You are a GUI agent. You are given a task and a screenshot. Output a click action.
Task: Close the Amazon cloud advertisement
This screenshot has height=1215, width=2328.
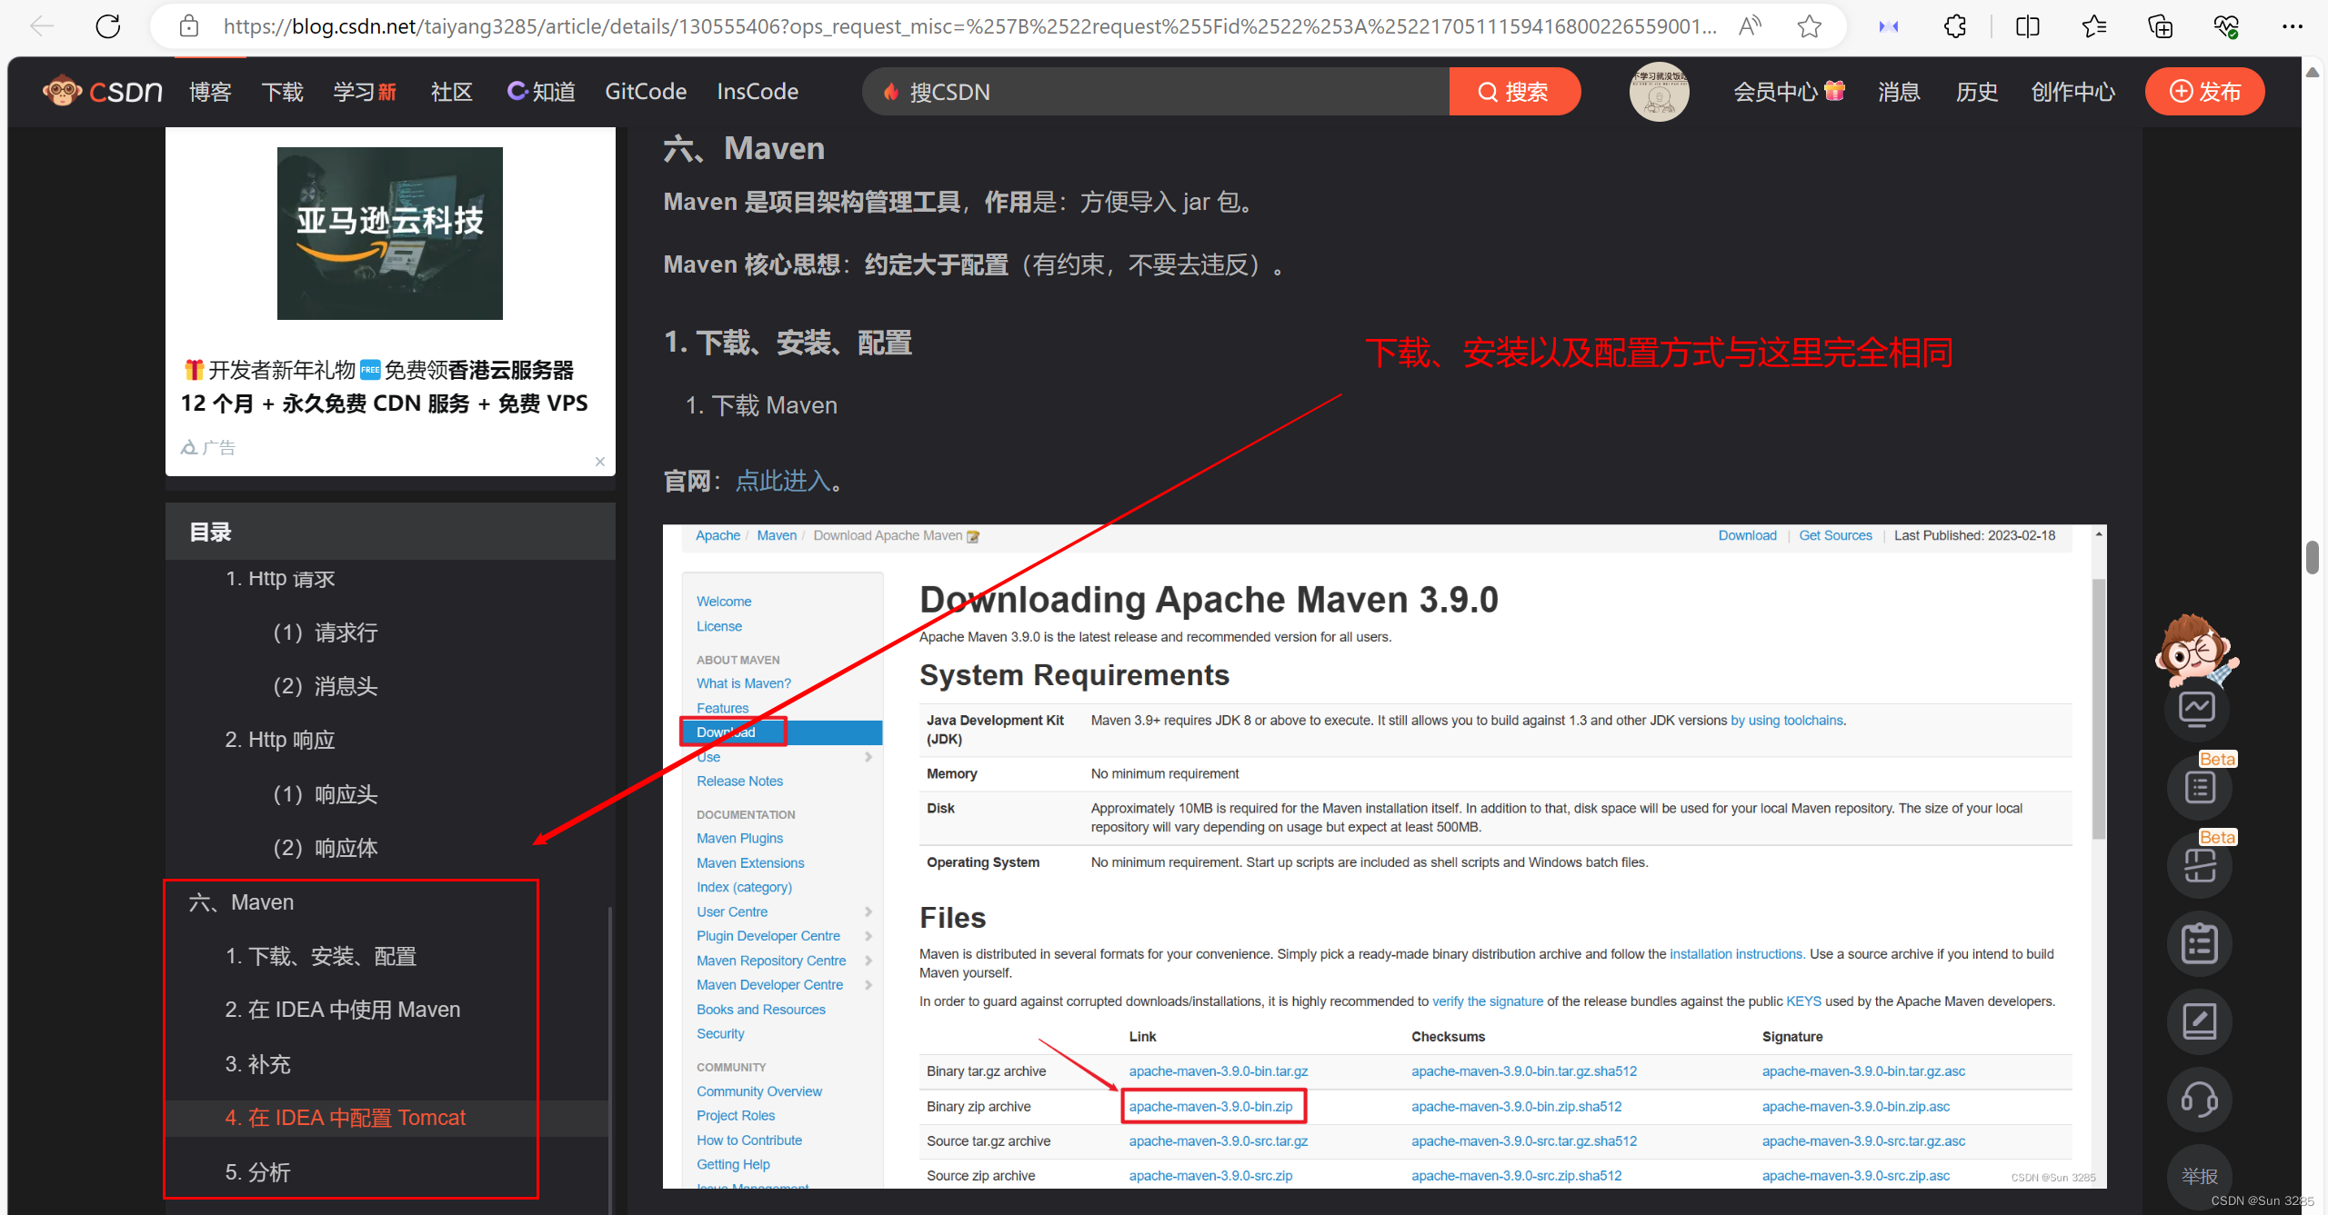tap(600, 462)
